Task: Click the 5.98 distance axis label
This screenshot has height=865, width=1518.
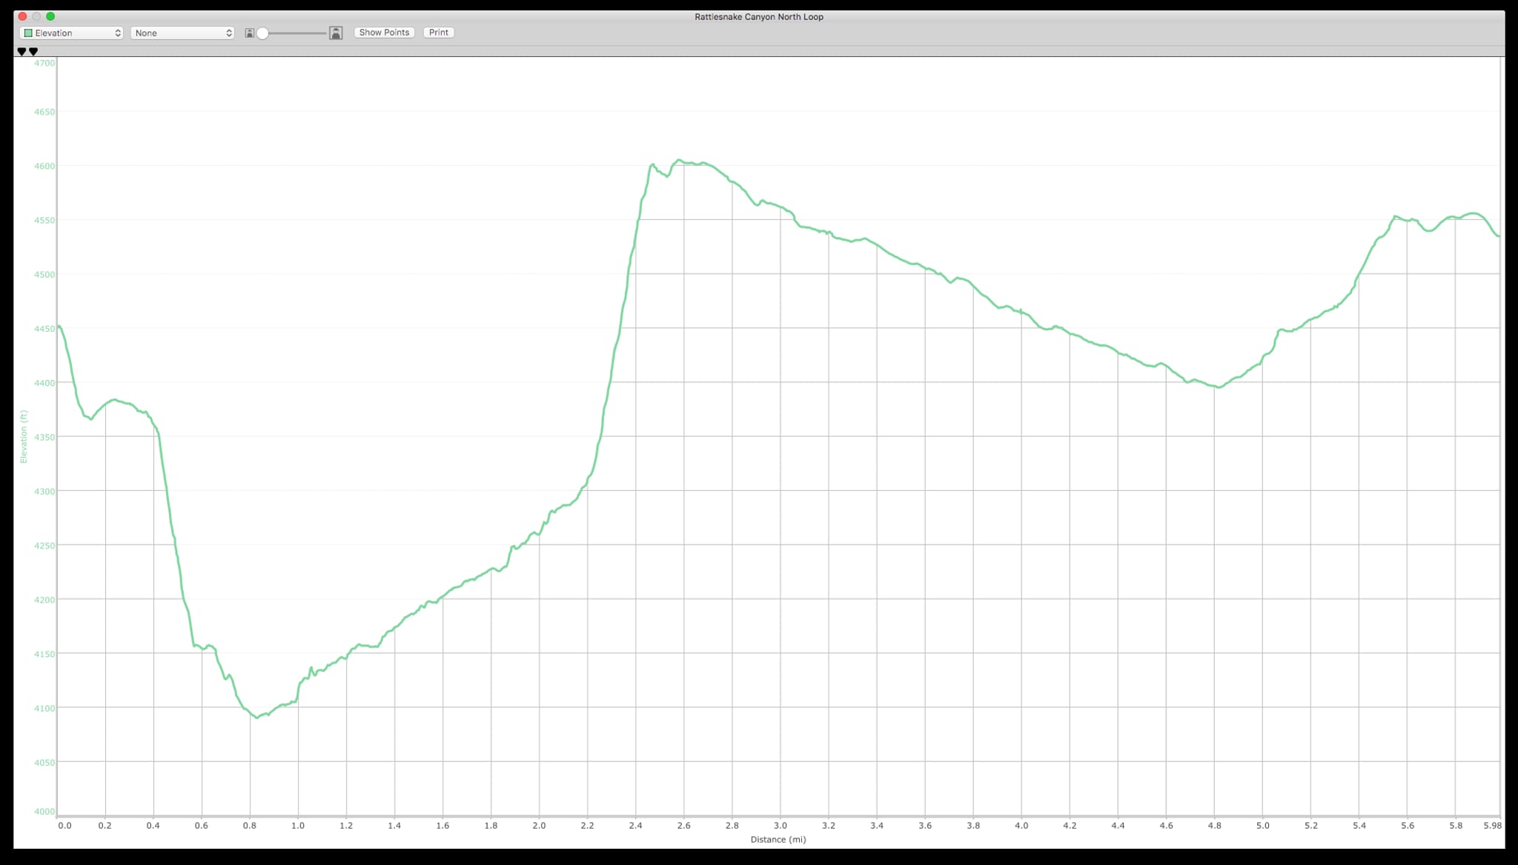Action: 1492,825
